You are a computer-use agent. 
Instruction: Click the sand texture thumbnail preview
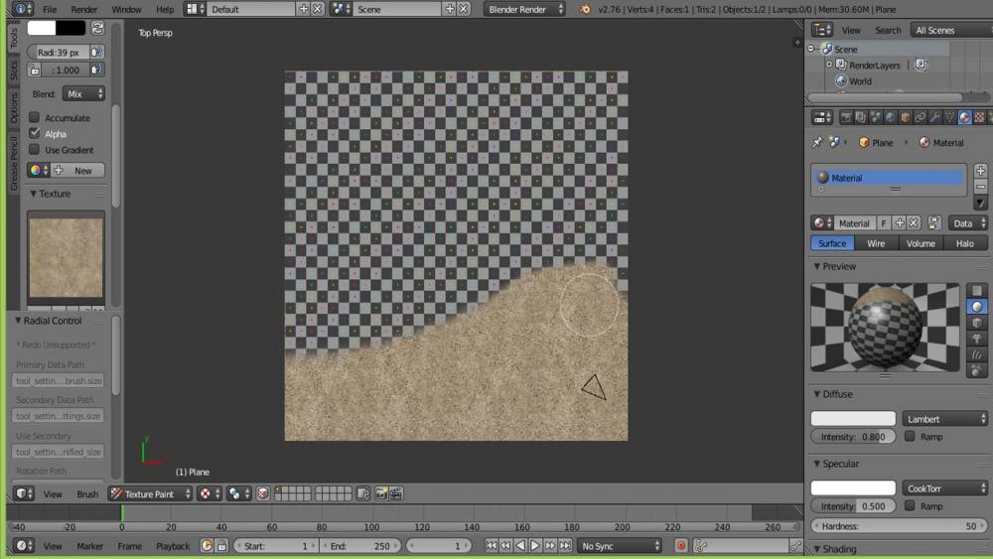(x=67, y=257)
